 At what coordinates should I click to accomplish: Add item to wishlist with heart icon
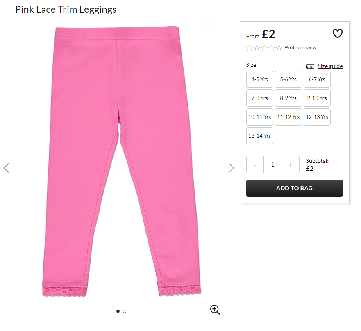coord(338,33)
